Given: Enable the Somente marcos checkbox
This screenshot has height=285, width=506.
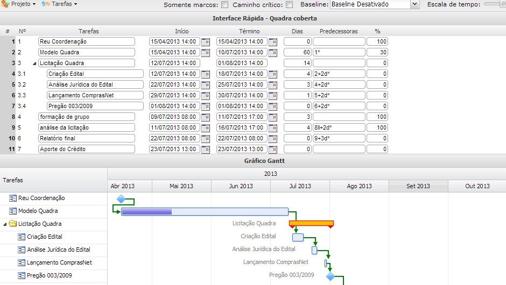Looking at the screenshot, I should click(x=225, y=4).
